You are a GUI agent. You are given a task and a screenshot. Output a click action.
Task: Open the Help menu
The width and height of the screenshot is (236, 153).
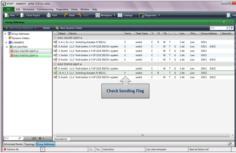[x=94, y=9]
